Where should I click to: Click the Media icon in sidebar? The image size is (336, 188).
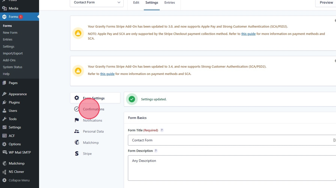4,8
